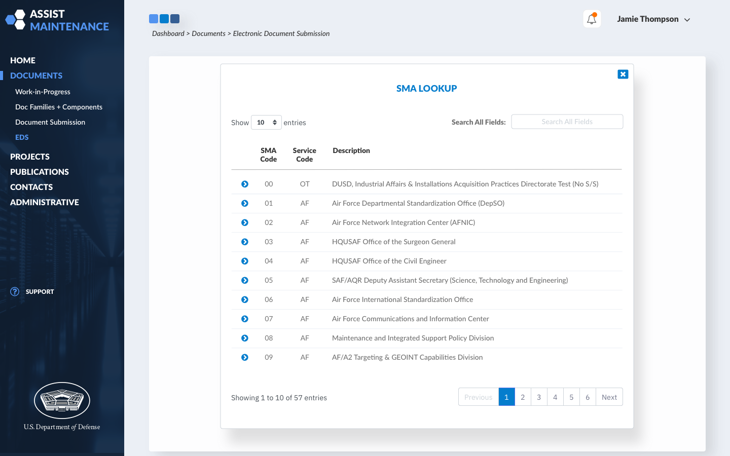The image size is (730, 456).
Task: Select EDS sidebar item
Action: (x=22, y=137)
